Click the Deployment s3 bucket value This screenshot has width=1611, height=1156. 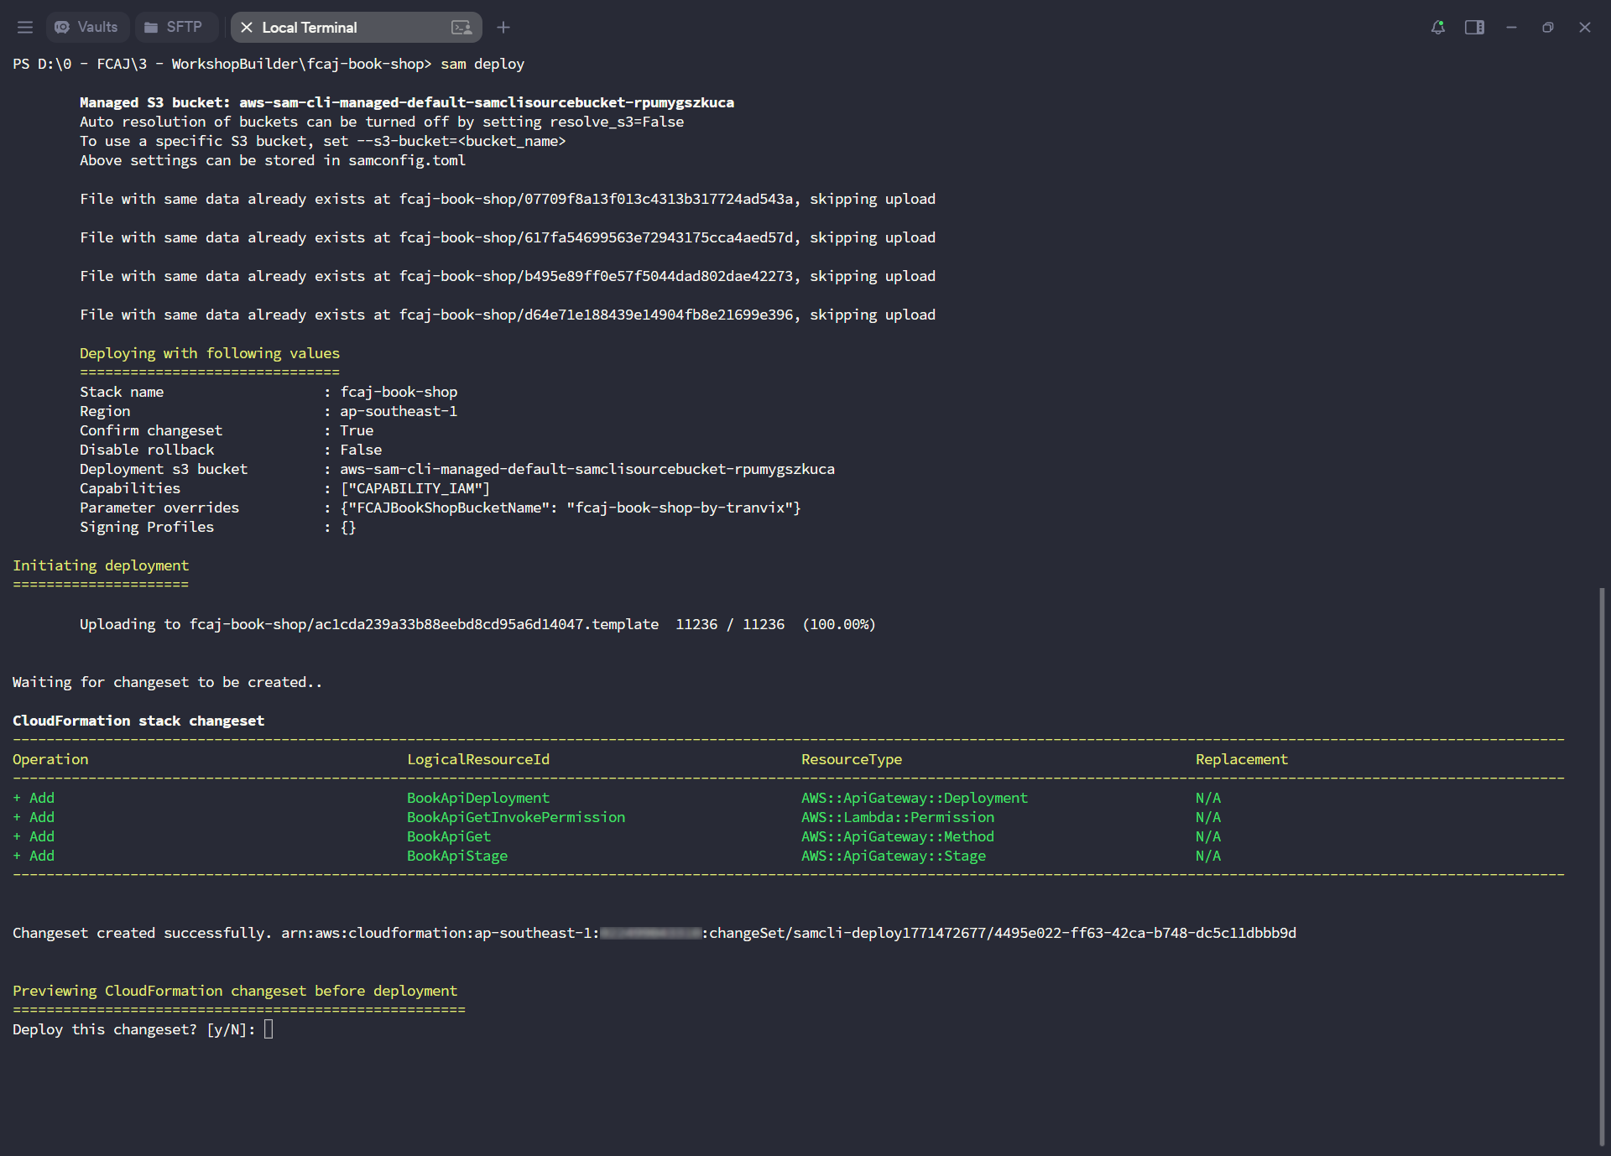coord(587,469)
